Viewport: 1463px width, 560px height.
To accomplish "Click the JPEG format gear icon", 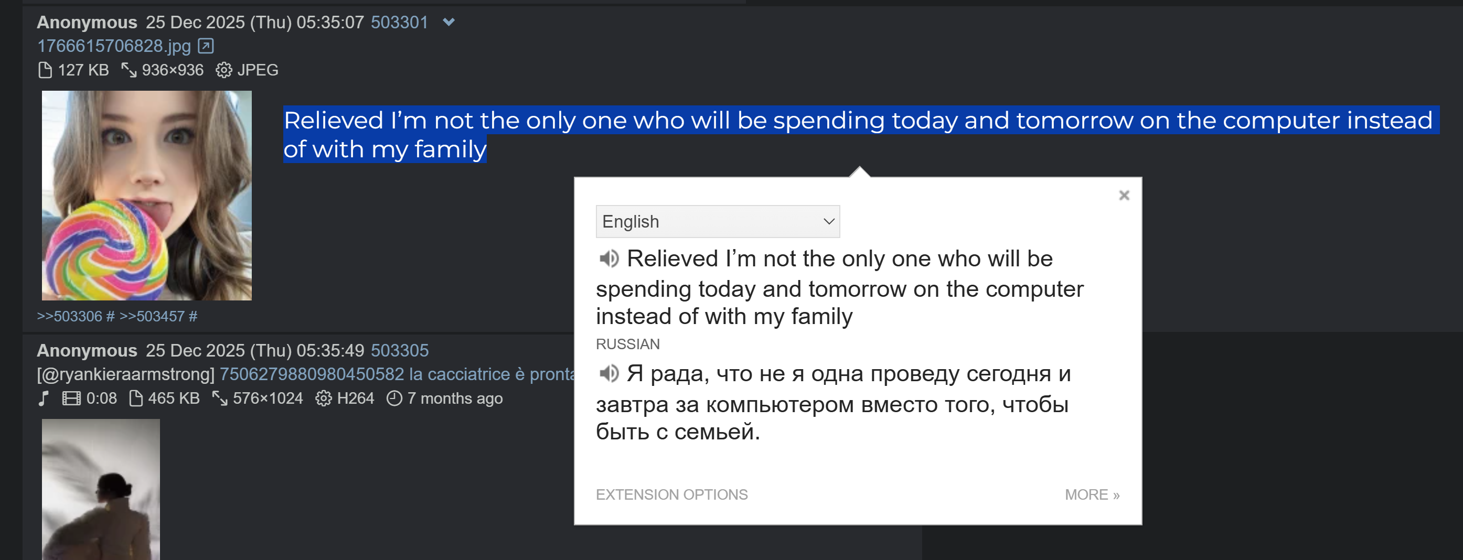I will click(x=224, y=70).
